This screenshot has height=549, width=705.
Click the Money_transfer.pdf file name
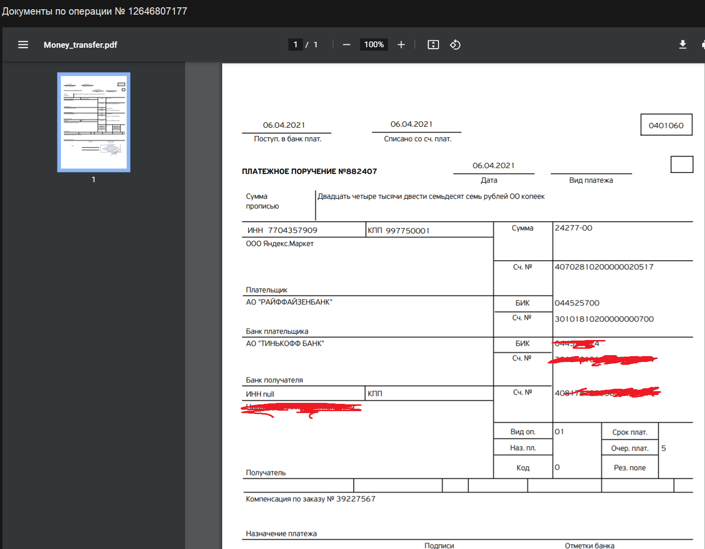(x=80, y=45)
